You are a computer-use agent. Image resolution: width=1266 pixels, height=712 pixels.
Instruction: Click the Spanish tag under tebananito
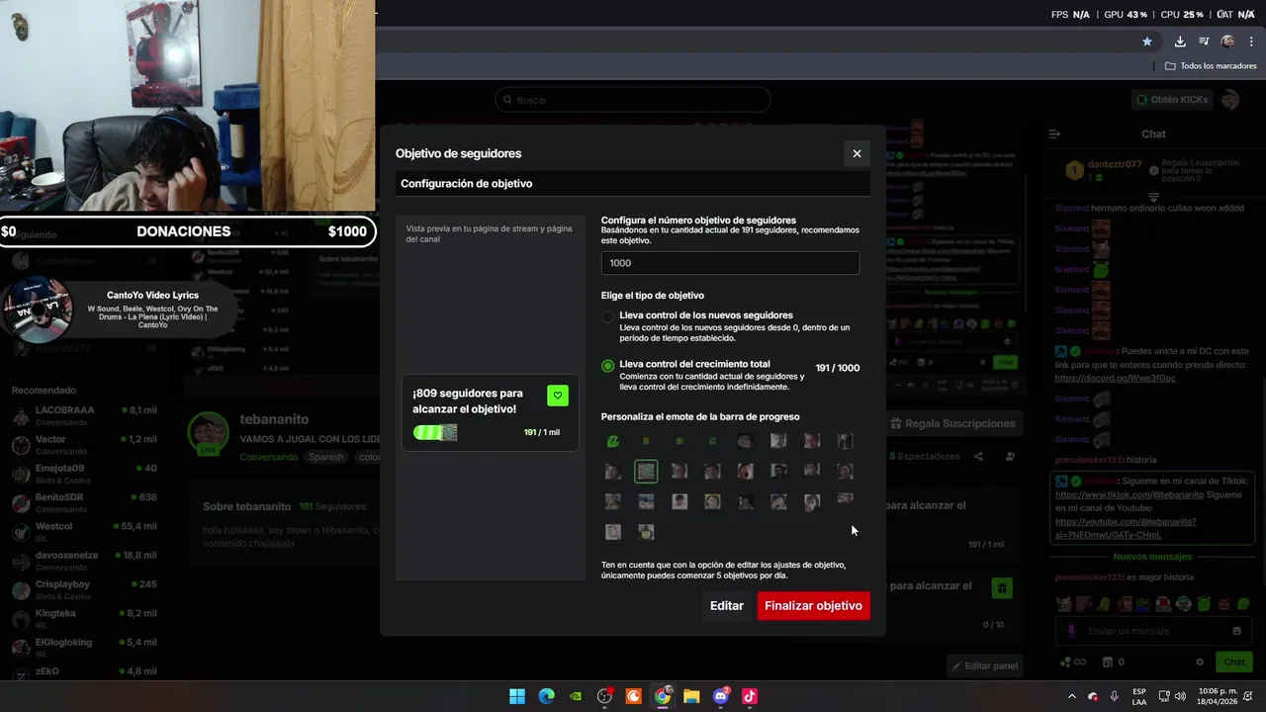tap(325, 457)
